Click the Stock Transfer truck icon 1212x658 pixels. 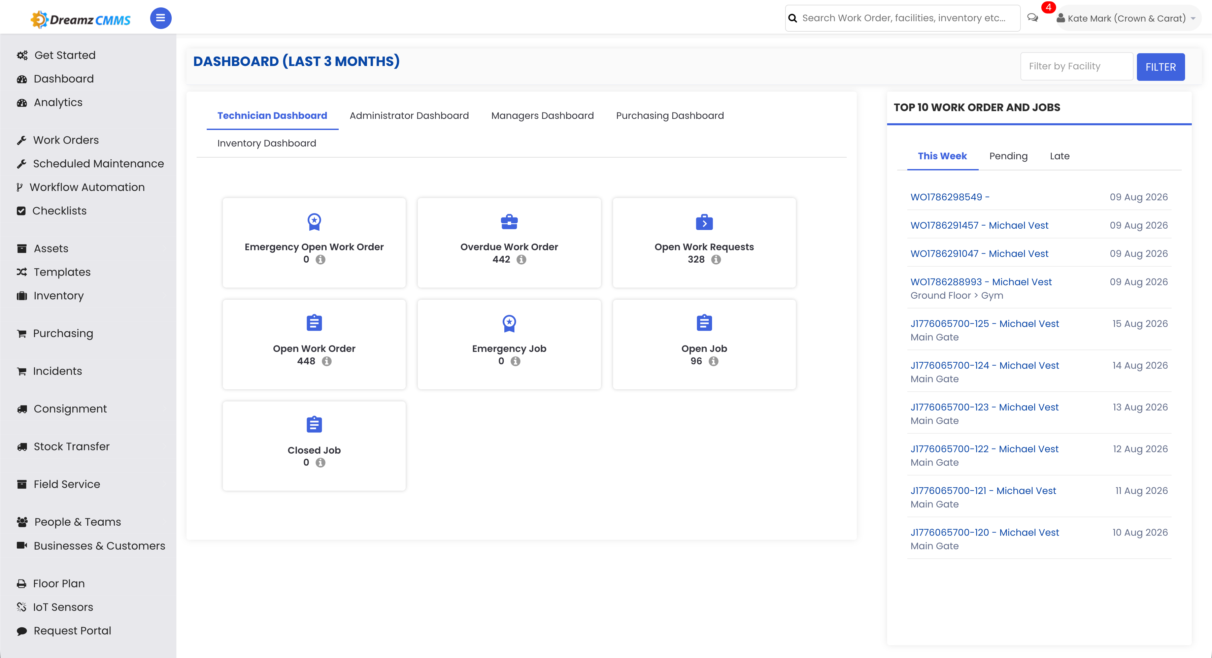pos(22,447)
